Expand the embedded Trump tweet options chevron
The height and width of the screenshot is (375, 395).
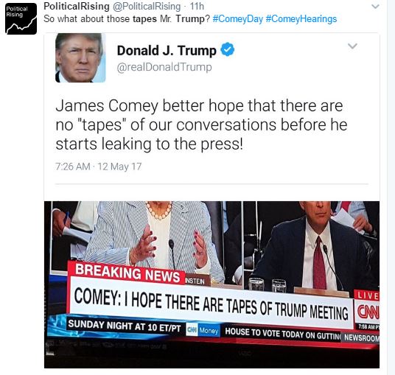(x=352, y=46)
